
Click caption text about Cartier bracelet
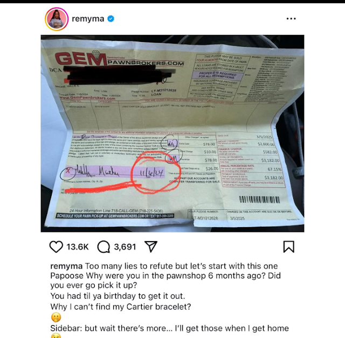click(121, 307)
